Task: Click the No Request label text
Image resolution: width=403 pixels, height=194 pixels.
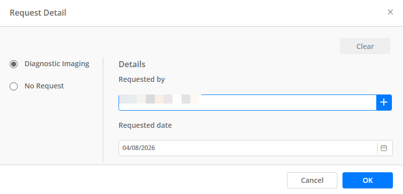Action: coord(44,86)
